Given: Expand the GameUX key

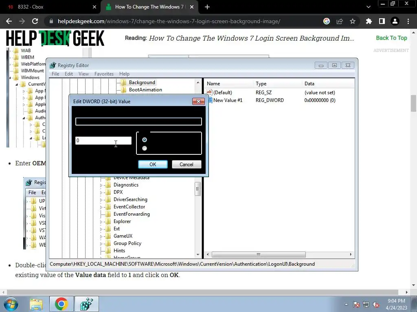Looking at the screenshot, I should 101,236.
